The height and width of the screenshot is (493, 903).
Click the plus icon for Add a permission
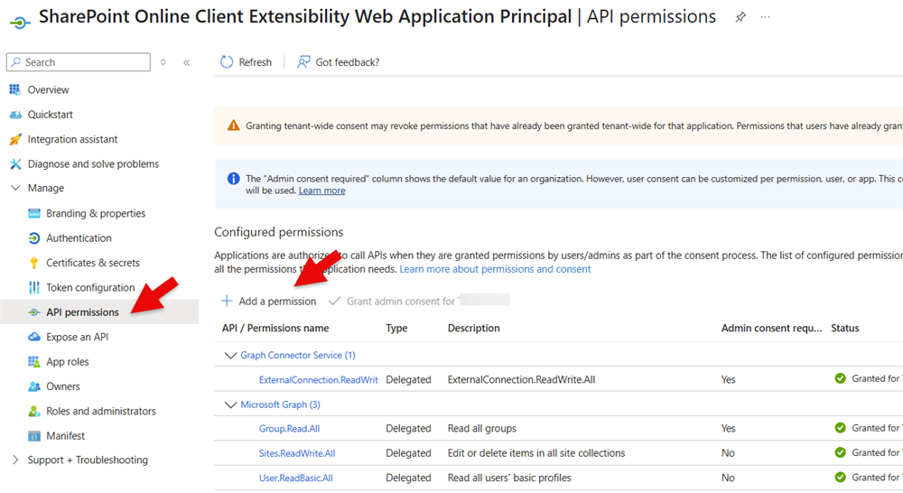click(227, 301)
